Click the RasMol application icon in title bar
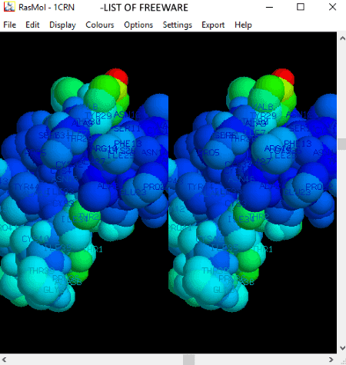Screen dimensions: 346x365 pos(9,7)
